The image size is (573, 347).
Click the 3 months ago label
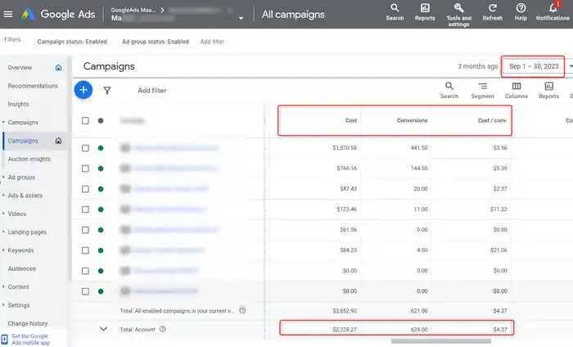477,66
